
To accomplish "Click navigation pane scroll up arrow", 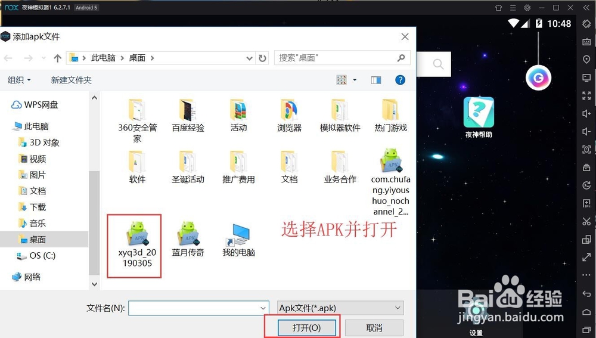I will coord(94,98).
